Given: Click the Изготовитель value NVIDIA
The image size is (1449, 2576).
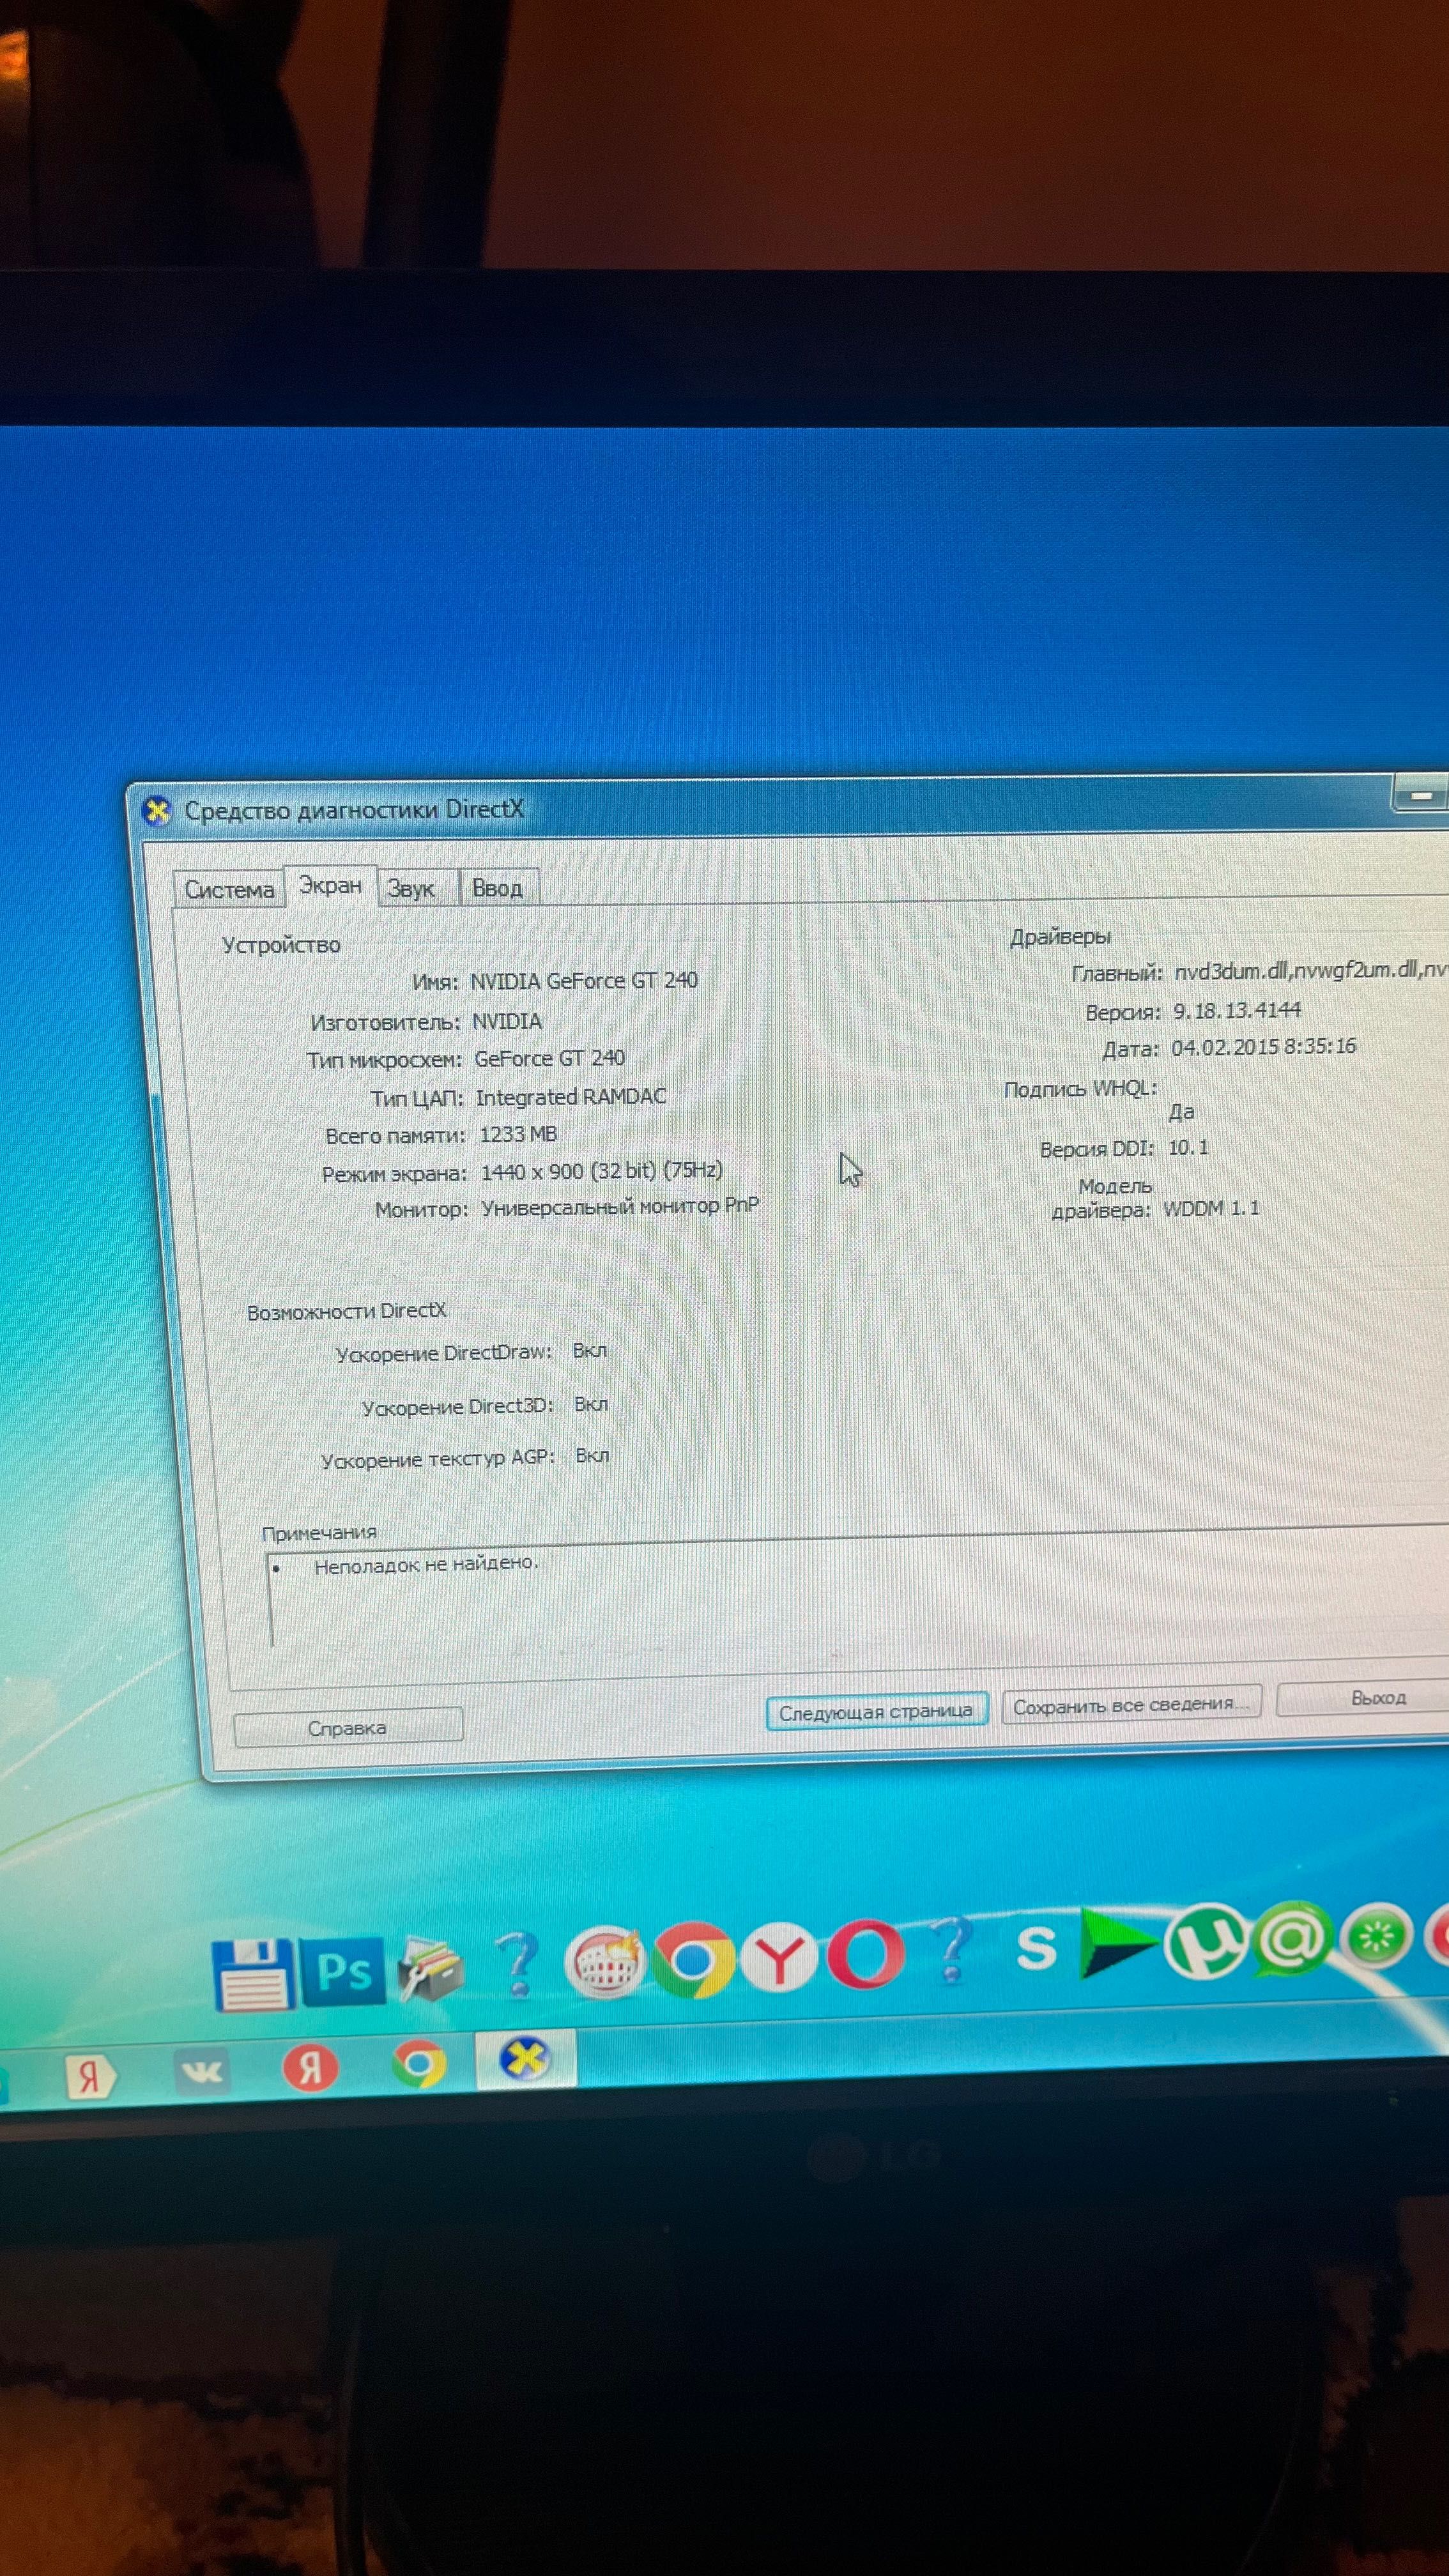Looking at the screenshot, I should 507,1021.
